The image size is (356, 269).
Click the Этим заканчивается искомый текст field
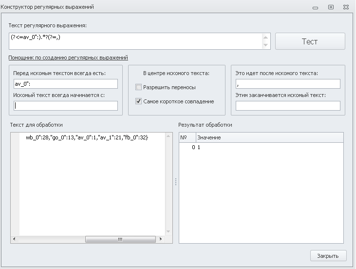288,106
